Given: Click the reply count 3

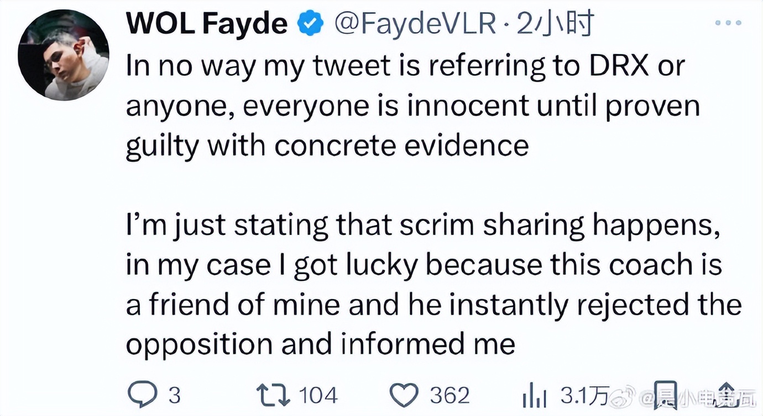Looking at the screenshot, I should pos(174,395).
